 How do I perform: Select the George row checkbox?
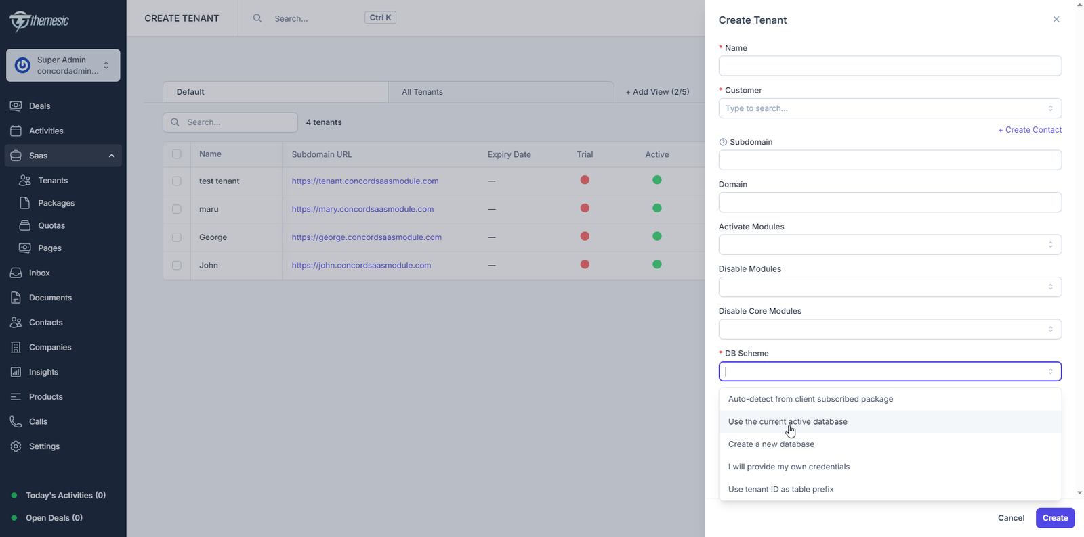tap(177, 237)
